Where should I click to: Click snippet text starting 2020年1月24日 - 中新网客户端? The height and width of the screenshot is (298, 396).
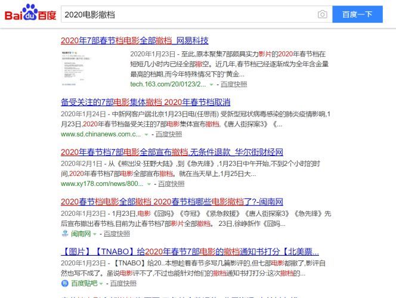[x=196, y=119]
